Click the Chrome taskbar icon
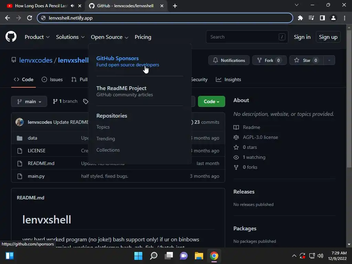 click(x=214, y=256)
